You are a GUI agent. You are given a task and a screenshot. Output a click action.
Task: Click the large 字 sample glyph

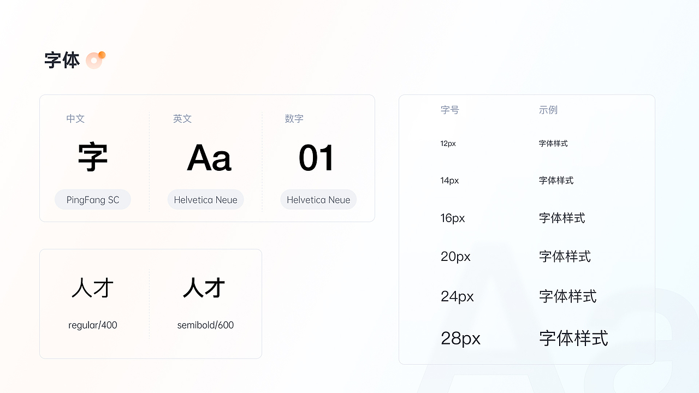[x=93, y=158]
